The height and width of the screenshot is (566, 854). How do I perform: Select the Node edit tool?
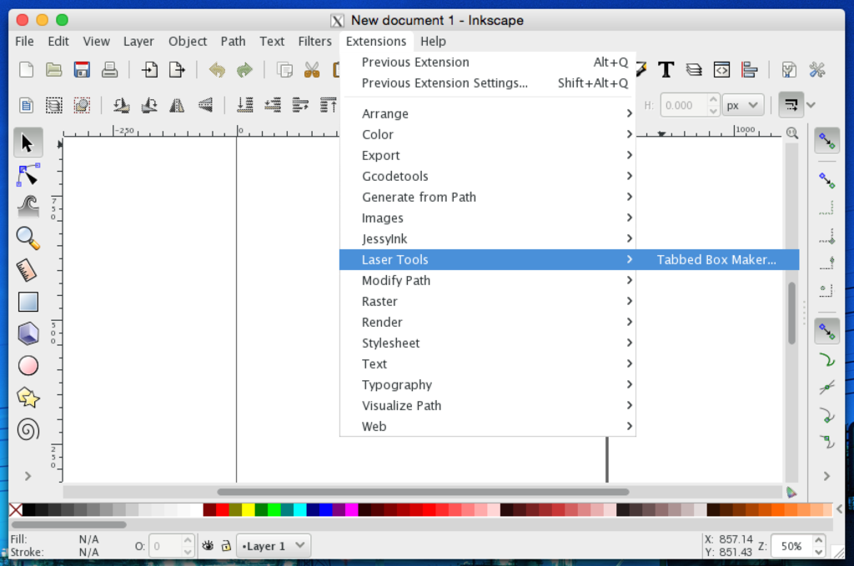(28, 175)
